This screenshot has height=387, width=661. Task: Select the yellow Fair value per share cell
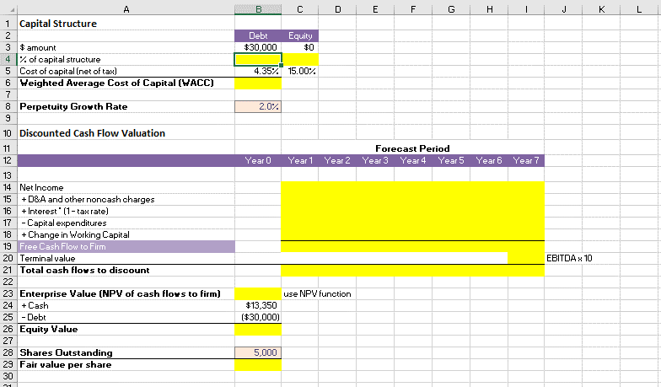click(258, 364)
